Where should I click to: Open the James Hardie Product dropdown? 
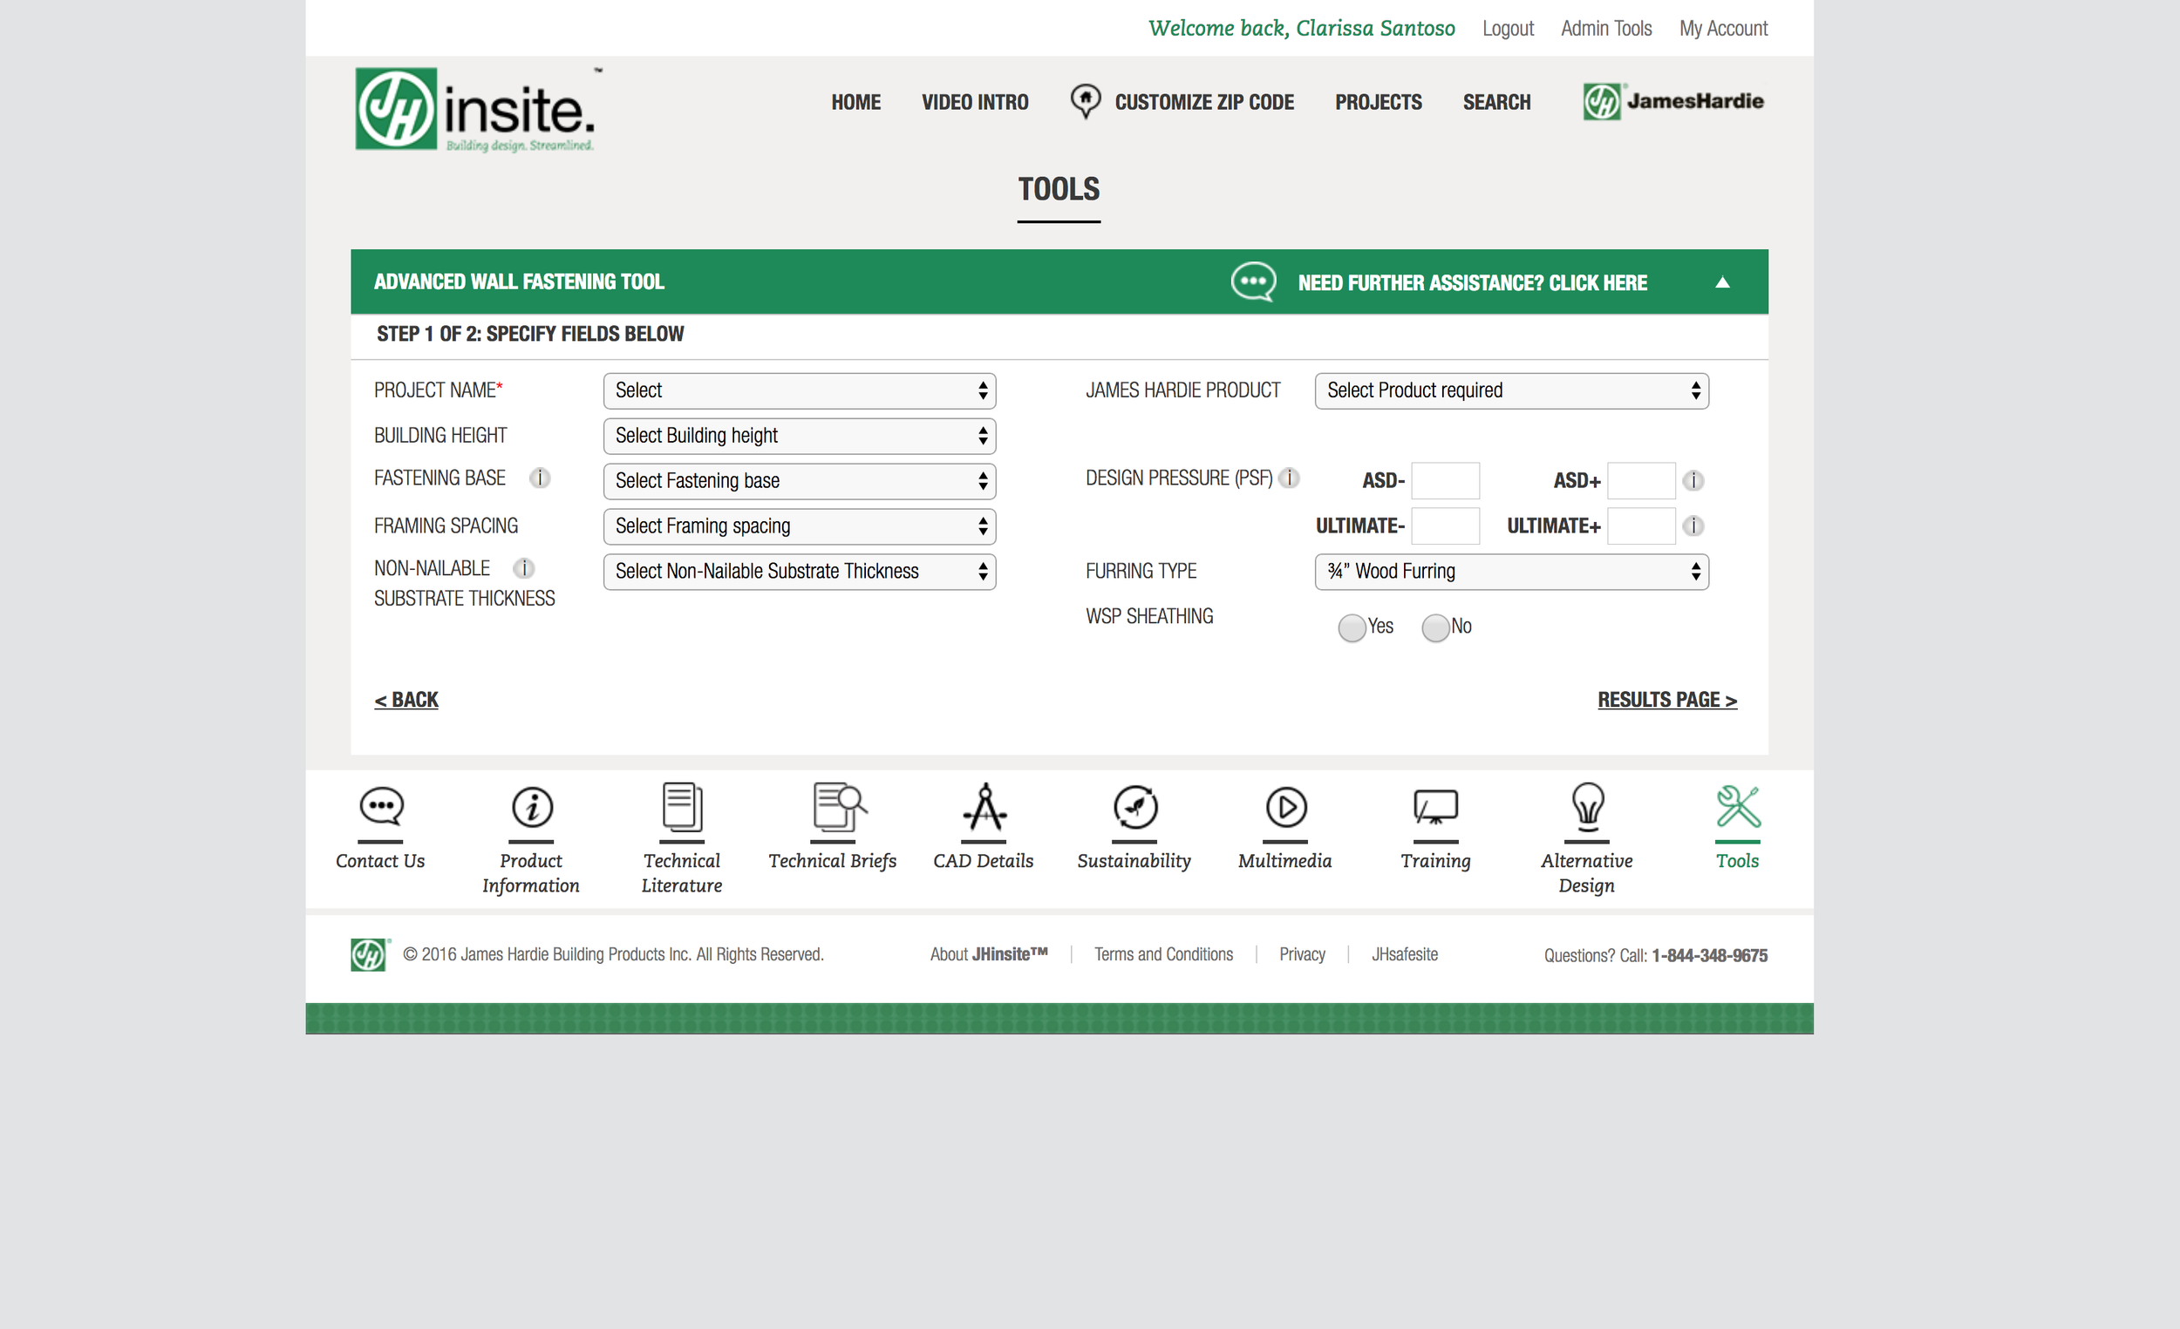click(1511, 390)
